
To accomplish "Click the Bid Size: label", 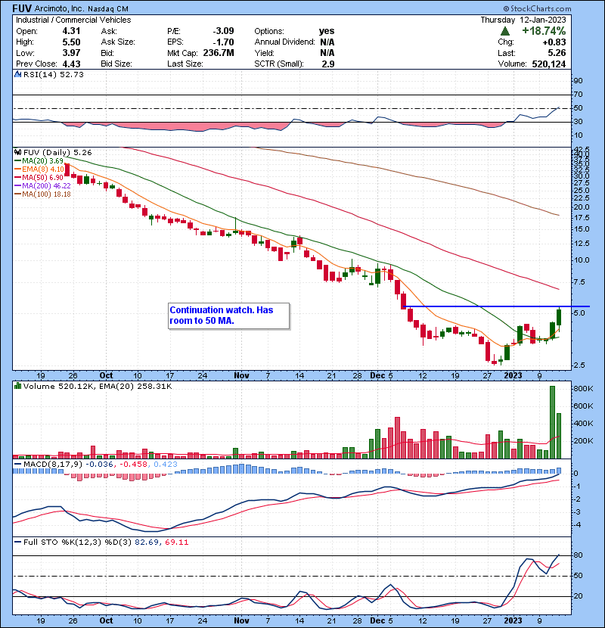I will click(116, 64).
